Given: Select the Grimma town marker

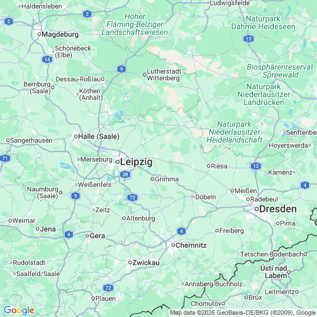Looking at the screenshot, I should (153, 179).
